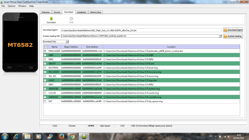
Task: Click the EMMC status bar entry
Action: tap(91, 126)
